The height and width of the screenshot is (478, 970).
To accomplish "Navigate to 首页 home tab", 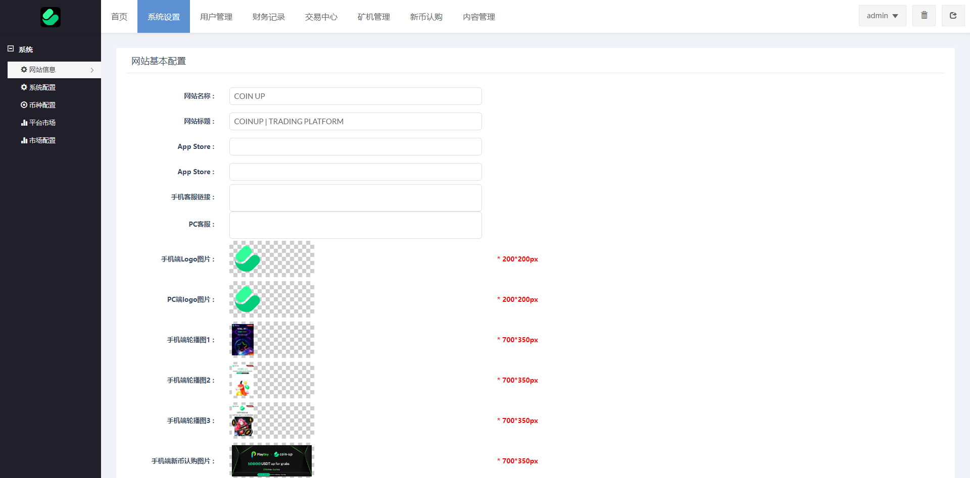I will [119, 17].
